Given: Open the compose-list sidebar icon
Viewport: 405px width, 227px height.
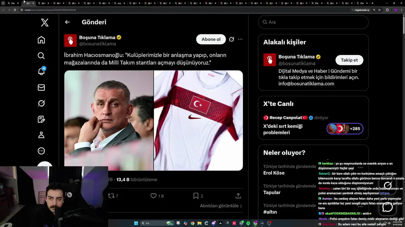Looking at the screenshot, I should pyautogui.click(x=41, y=119).
